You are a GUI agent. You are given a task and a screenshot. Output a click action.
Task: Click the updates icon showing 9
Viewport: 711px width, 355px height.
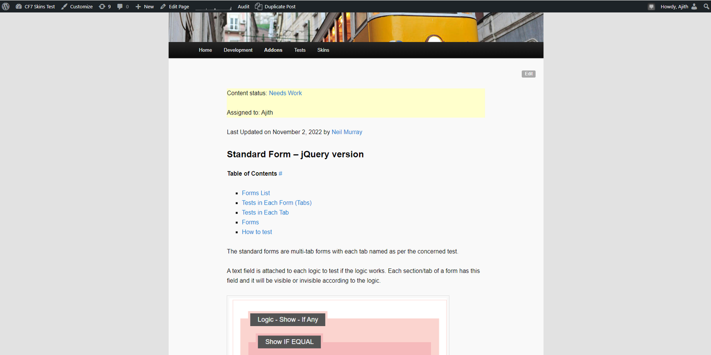click(x=105, y=7)
